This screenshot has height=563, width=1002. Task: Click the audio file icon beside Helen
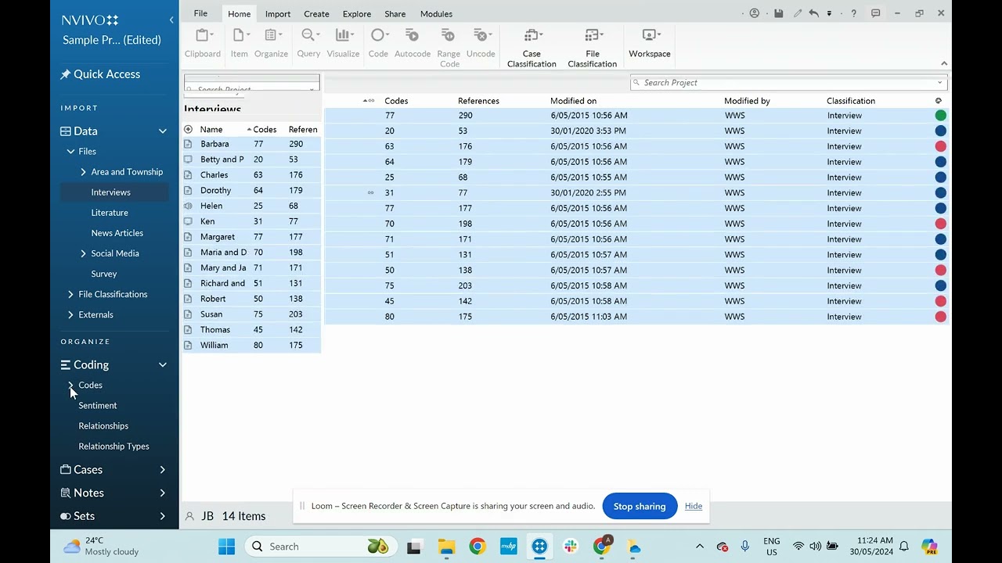click(x=188, y=206)
